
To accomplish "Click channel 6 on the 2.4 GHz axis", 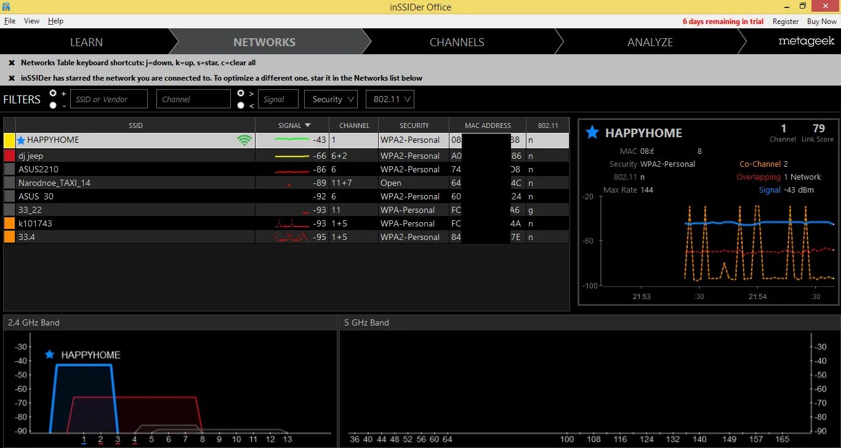I will coord(168,439).
